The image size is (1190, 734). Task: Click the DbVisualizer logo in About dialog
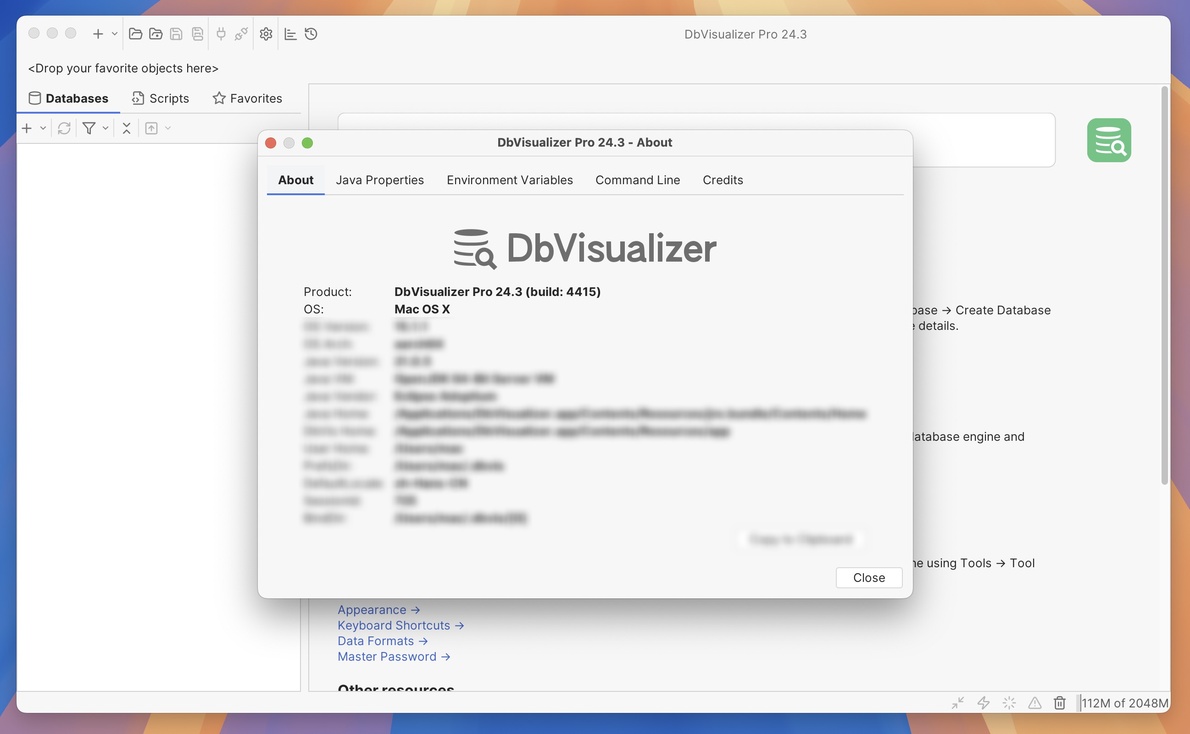point(585,248)
